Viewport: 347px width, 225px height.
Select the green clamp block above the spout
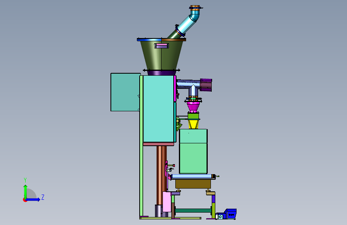point(193,116)
